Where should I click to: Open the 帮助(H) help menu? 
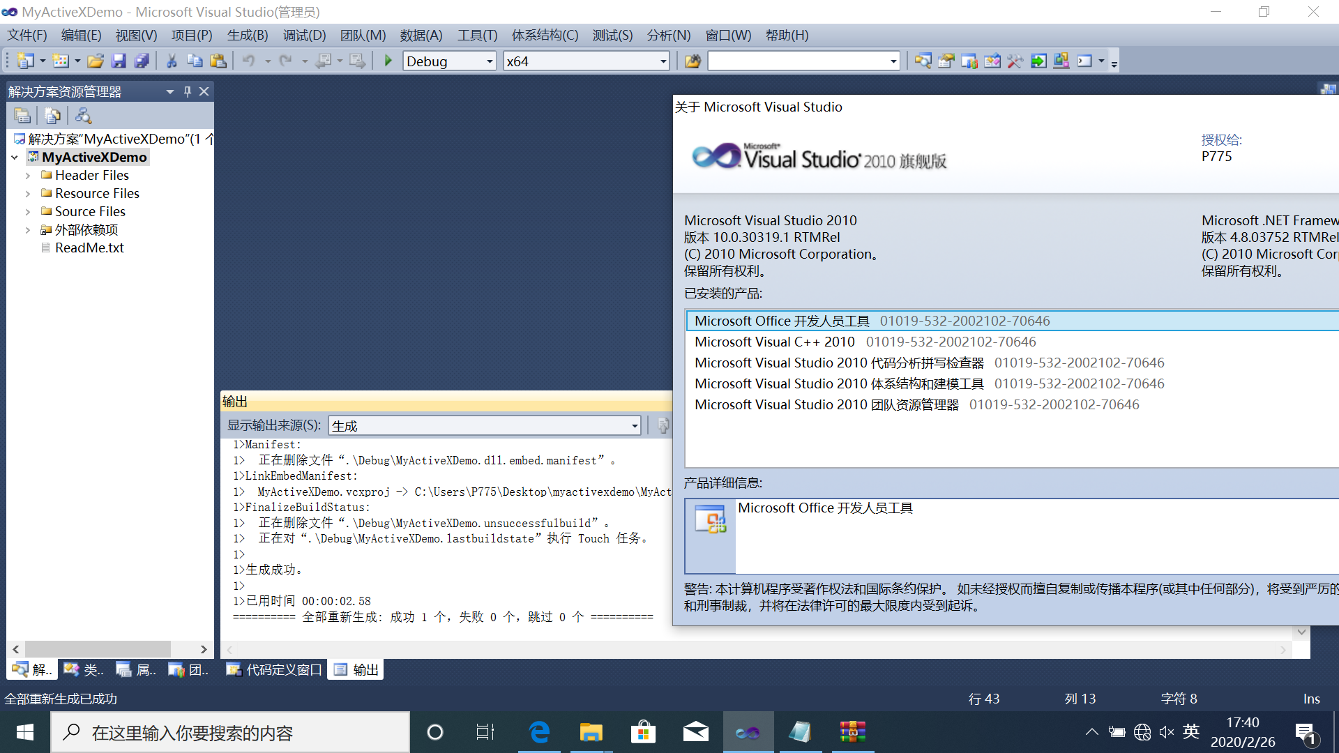[787, 35]
